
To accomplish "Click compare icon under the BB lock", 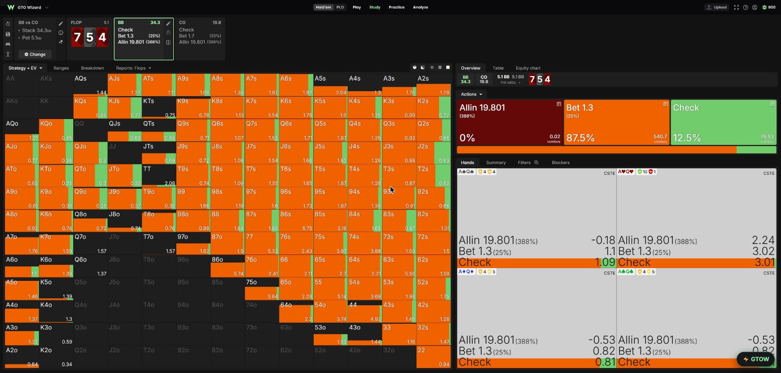I will [168, 42].
